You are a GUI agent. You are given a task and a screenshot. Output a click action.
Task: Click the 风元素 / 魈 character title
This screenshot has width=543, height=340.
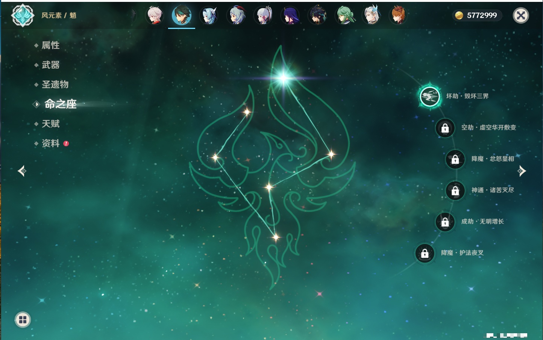tap(59, 15)
